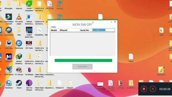Open the Music file on desktop
172x97 pixels.
(161, 31)
